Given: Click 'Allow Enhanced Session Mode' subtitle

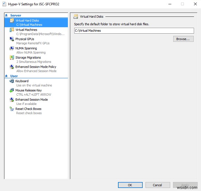Looking at the screenshot, I should tap(36, 71).
